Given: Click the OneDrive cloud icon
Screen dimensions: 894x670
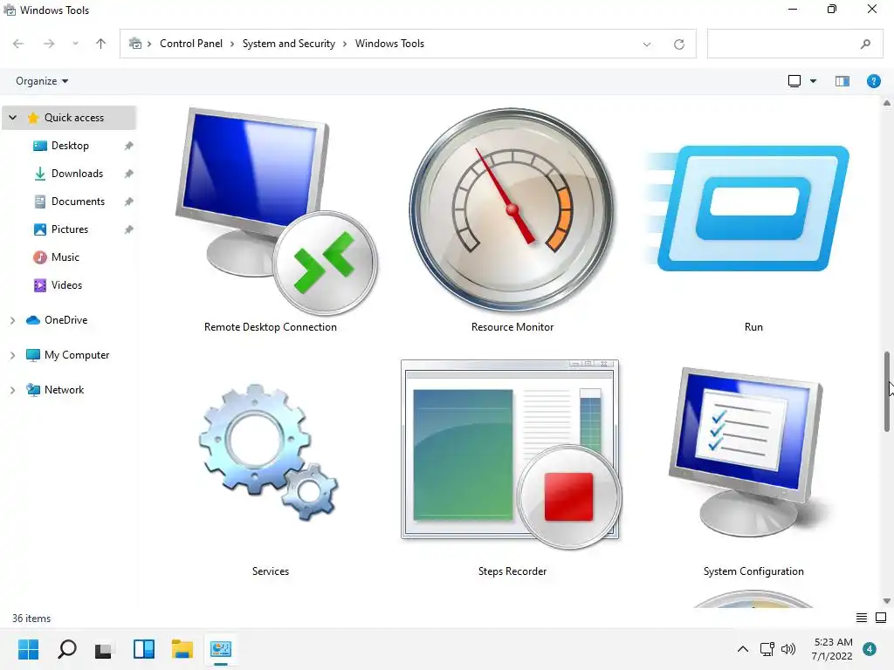Looking at the screenshot, I should 33,320.
